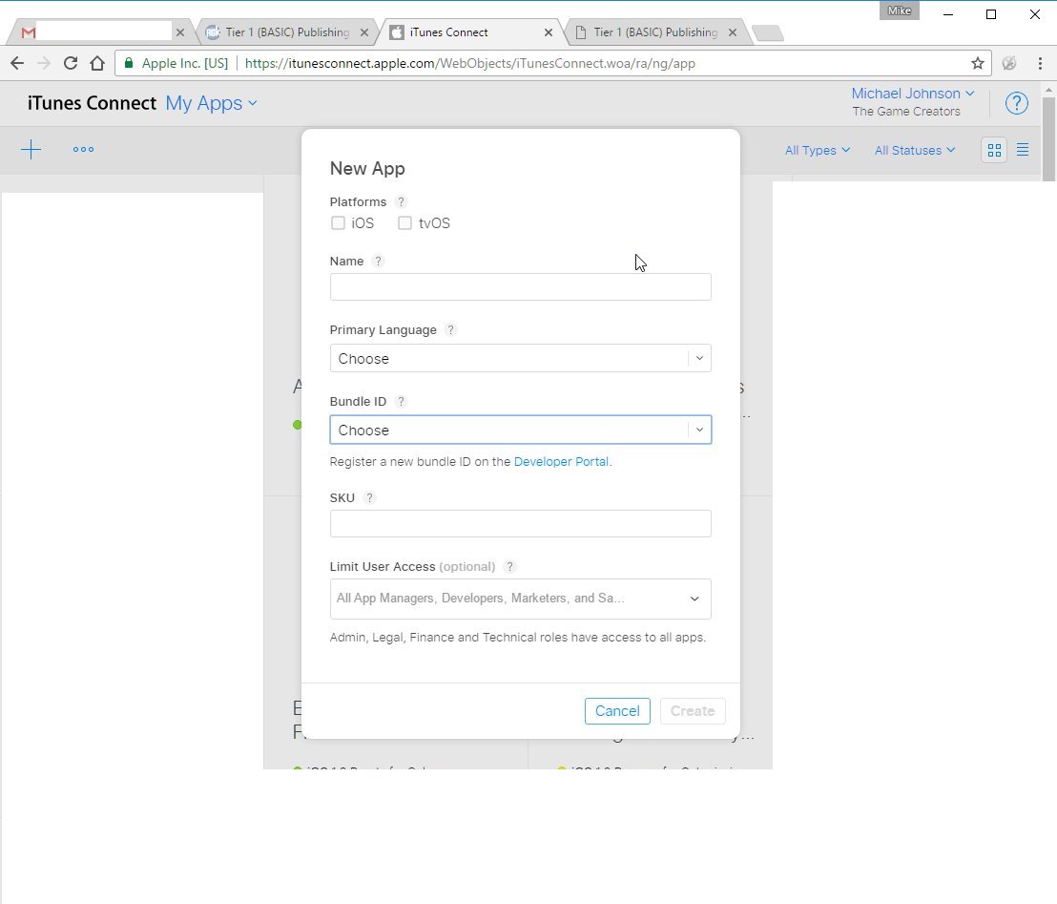Screen dimensions: 1057x904
Task: Expand the Limit User Access dropdown
Action: (521, 599)
